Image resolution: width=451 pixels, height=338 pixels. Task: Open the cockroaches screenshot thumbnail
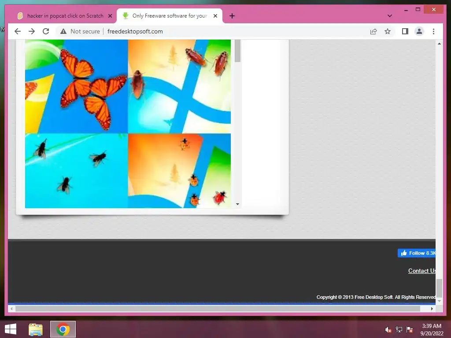click(179, 86)
